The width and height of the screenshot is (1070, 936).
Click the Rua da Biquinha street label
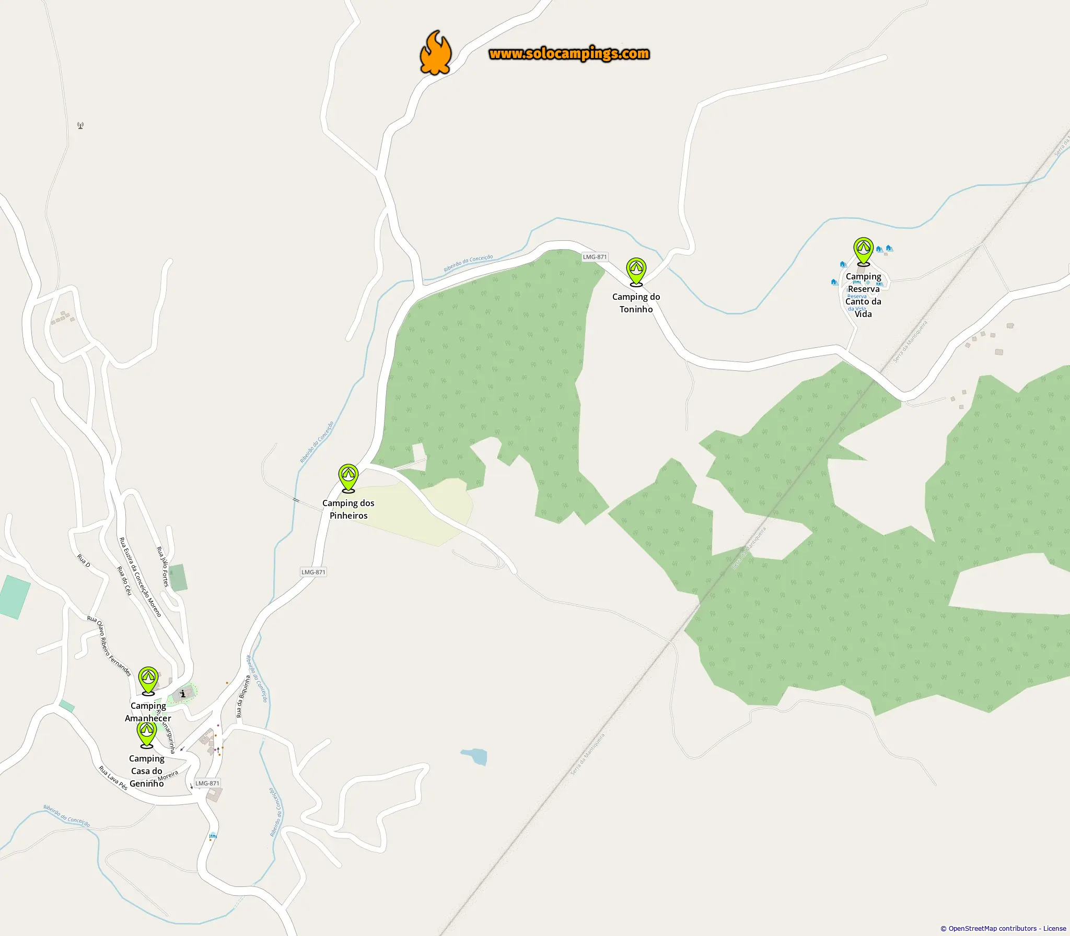(x=243, y=696)
